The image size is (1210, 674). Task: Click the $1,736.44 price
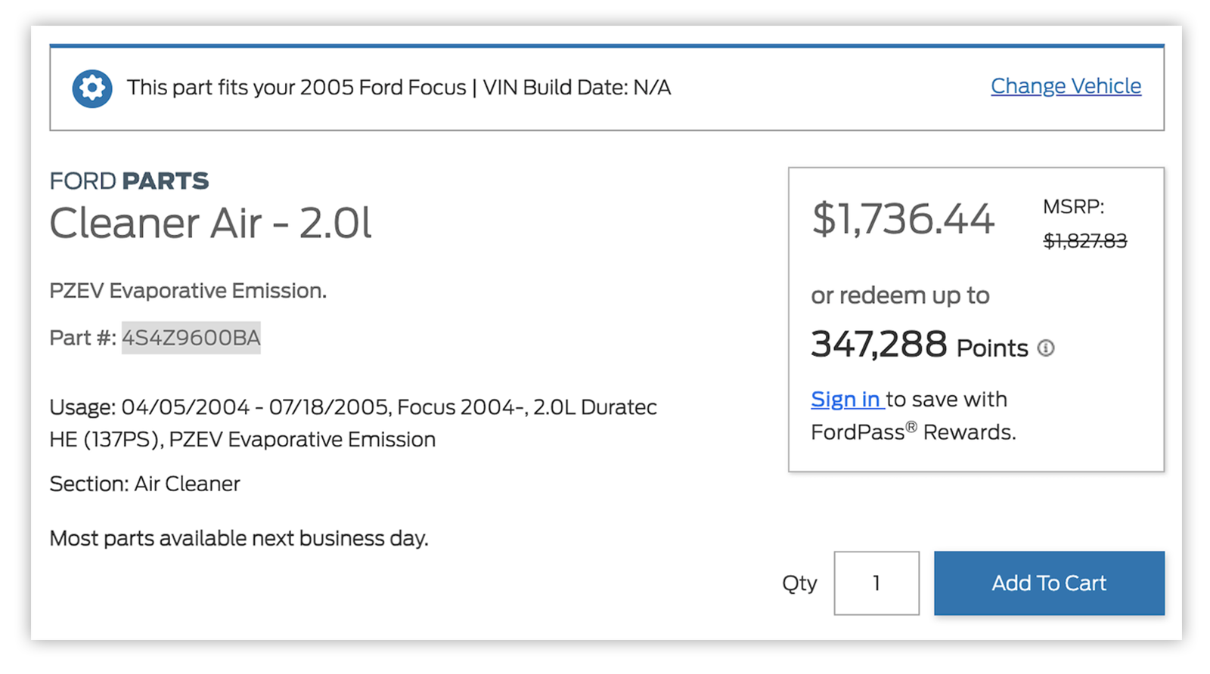(903, 219)
